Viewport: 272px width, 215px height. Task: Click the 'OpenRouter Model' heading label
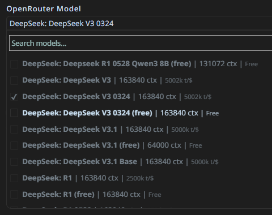coord(44,9)
